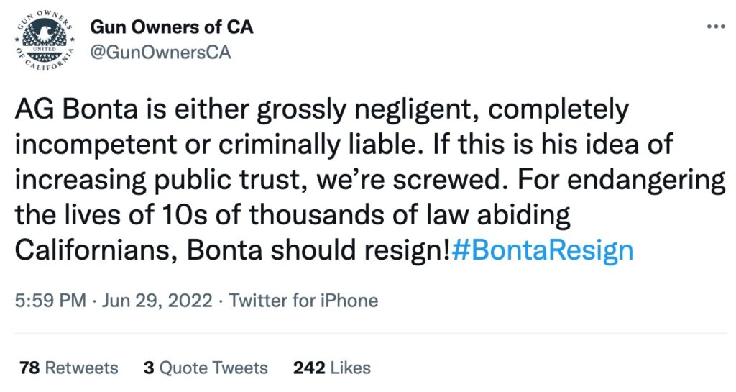This screenshot has height=392, width=736.
Task: View the 242 Likes list
Action: pyautogui.click(x=332, y=368)
